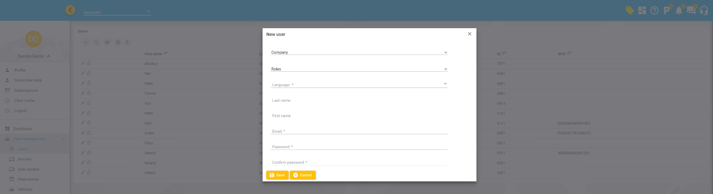Open the help question mark icon
This screenshot has width=713, height=194.
[x=654, y=10]
